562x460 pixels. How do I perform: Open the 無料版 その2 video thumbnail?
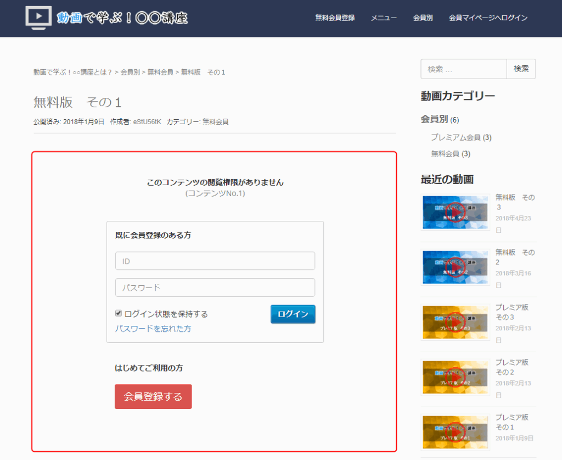455,267
